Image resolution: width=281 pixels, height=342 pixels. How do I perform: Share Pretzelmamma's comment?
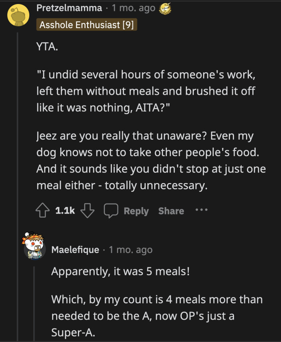[x=171, y=210]
